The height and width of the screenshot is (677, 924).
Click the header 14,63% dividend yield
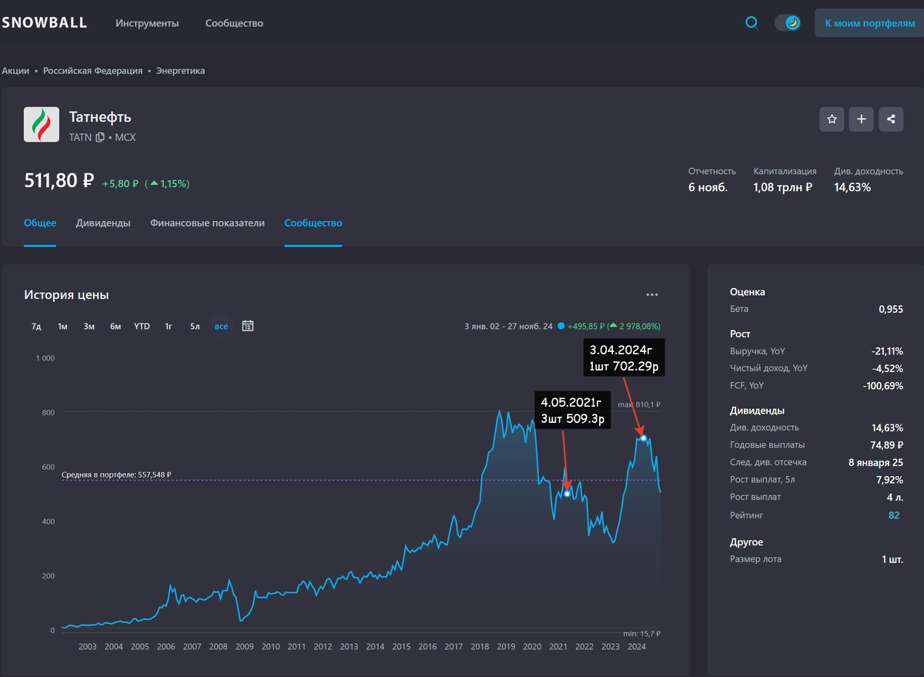[852, 187]
